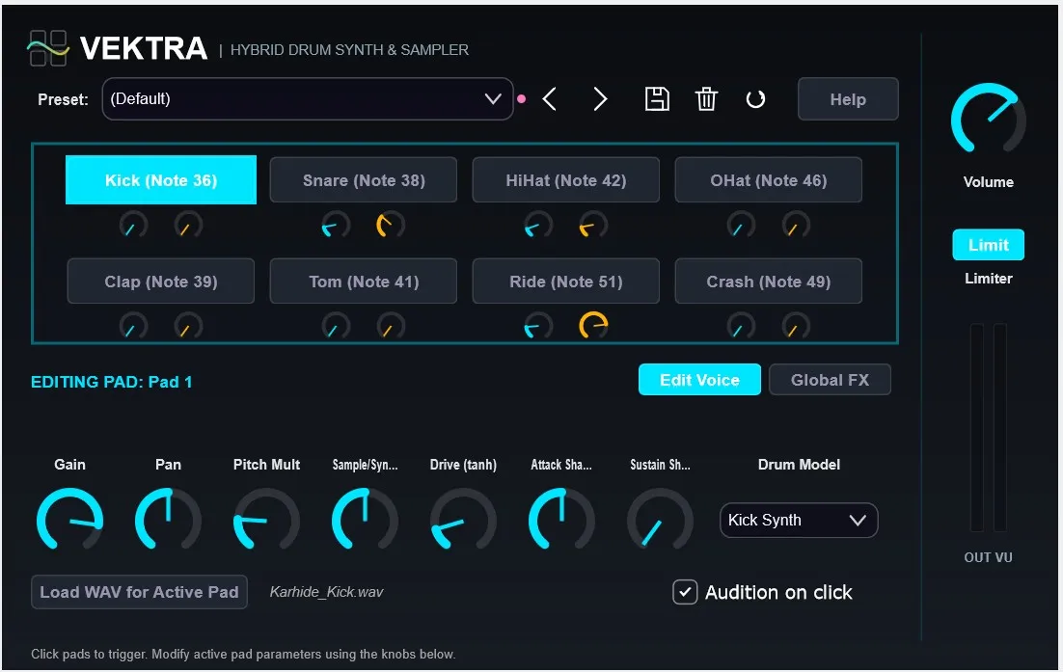Click the orange mini knob under Tom pad
Image resolution: width=1063 pixels, height=672 pixels.
coord(391,326)
